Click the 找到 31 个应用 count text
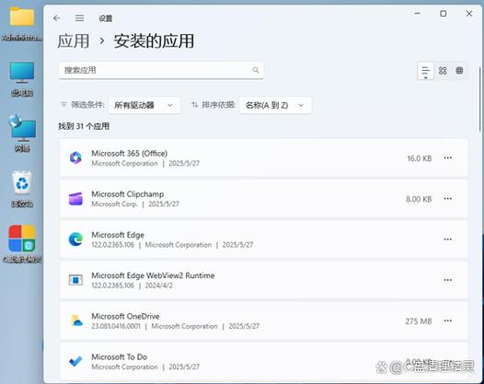Screen dimensions: 484x384 (x=84, y=126)
